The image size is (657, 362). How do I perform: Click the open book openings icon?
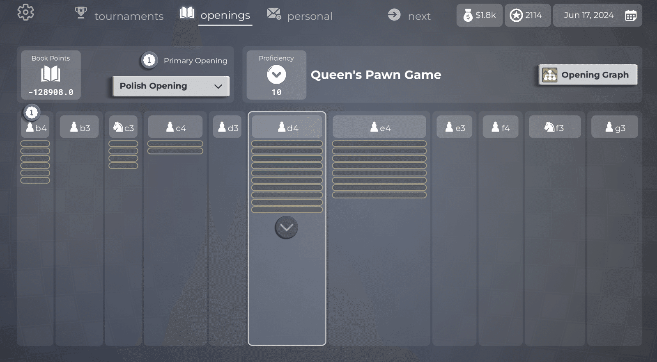click(187, 13)
